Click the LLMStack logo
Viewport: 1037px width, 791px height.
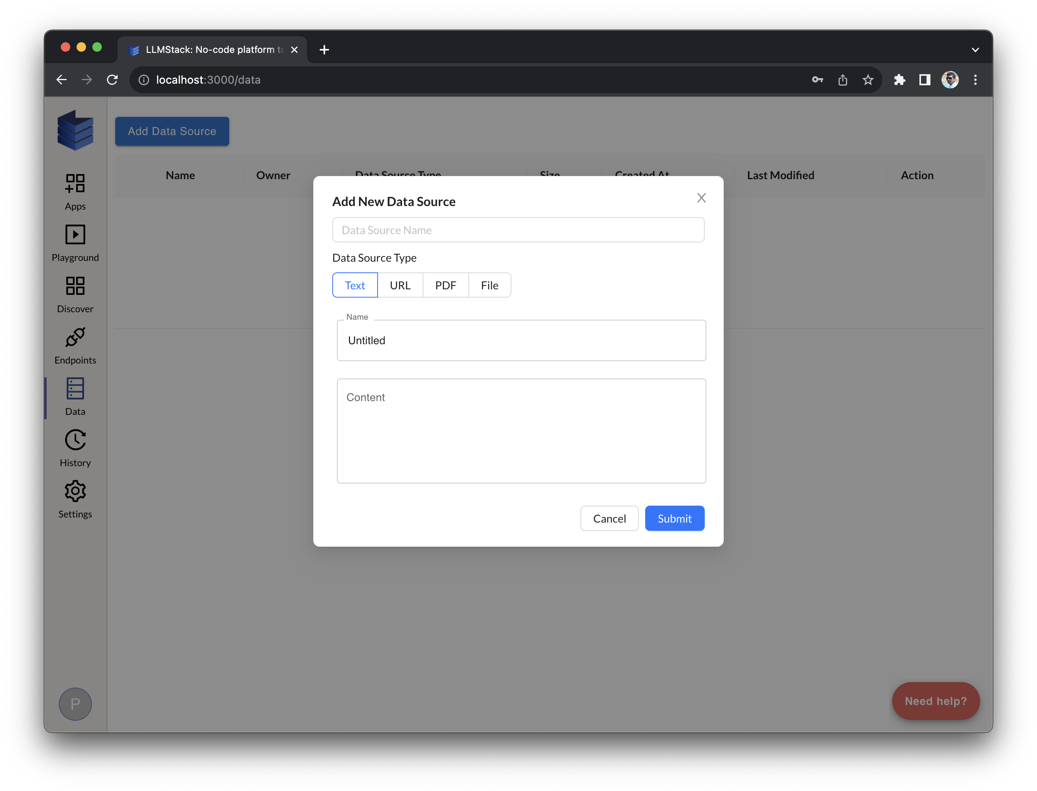pyautogui.click(x=75, y=130)
